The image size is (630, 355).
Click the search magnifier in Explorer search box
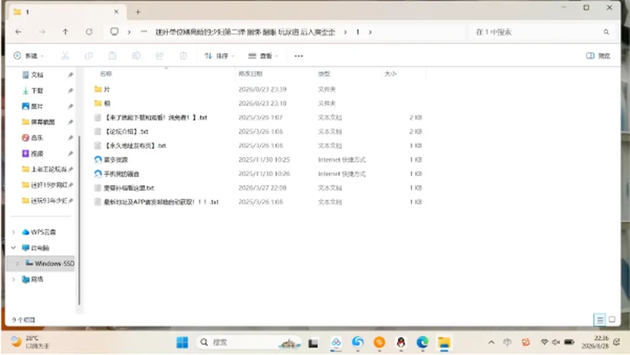(x=606, y=32)
